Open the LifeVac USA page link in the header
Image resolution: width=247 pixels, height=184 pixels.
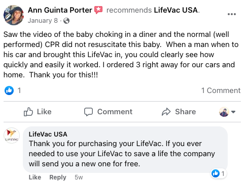click(x=176, y=10)
